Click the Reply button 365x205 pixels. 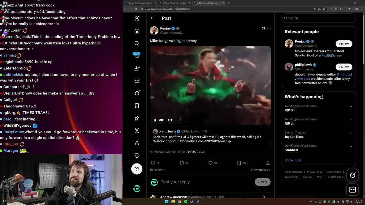[263, 182]
